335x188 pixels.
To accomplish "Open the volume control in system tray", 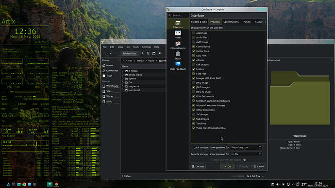I will click(278, 185).
